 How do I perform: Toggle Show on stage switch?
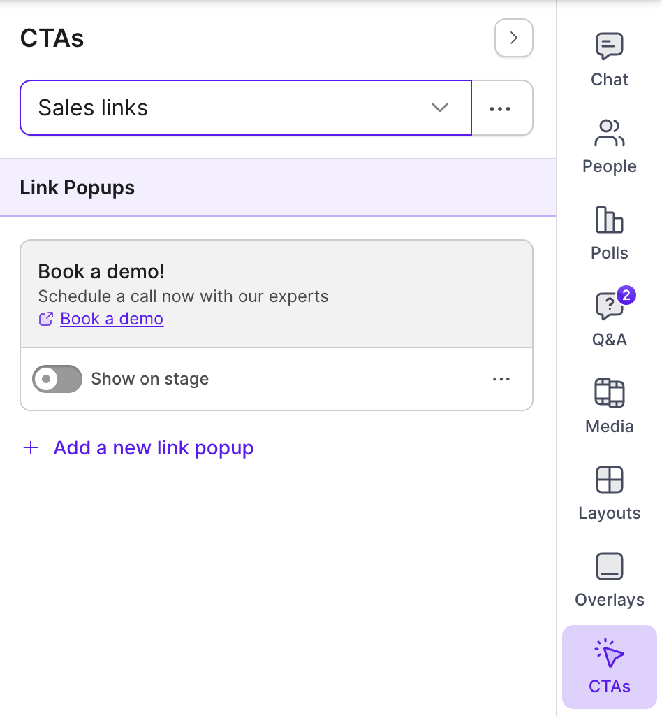[x=57, y=379]
